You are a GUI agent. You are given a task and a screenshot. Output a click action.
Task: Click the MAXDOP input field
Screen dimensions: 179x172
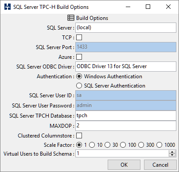pyautogui.click(x=126, y=126)
